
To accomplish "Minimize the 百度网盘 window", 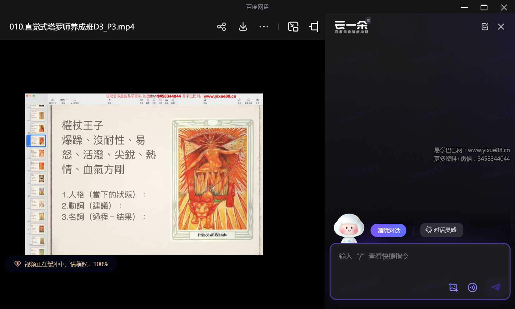I will click(464, 7).
